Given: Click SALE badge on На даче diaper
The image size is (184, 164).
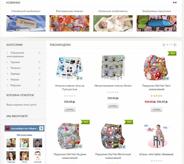Looking at the screenshot, I should pos(85,122).
